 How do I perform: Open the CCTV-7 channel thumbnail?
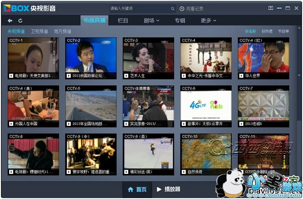(x=263, y=106)
